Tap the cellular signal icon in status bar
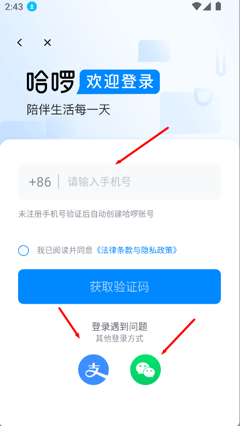This screenshot has height=426, width=240. [x=207, y=6]
